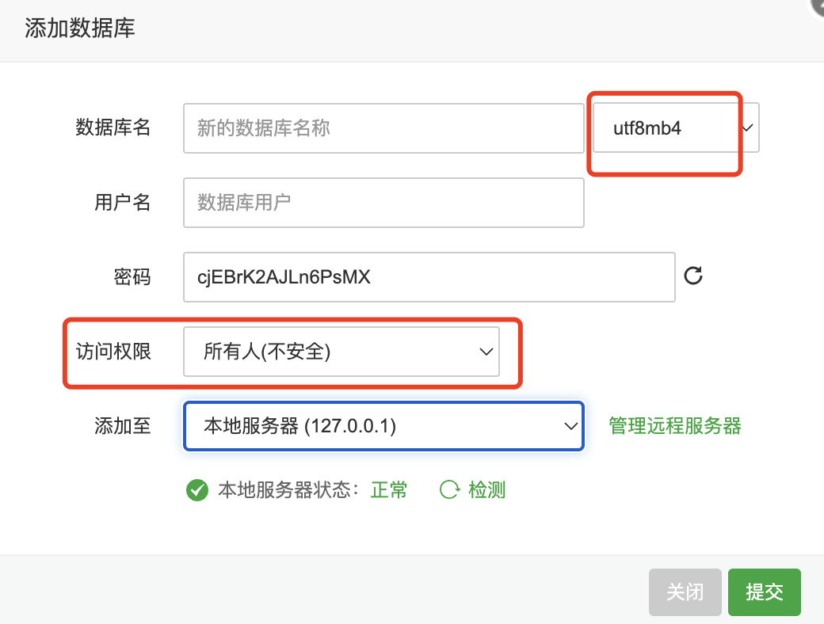824x624 pixels.
Task: Click into the password field cjEBrK2AJLn6PsMX
Action: click(x=429, y=277)
